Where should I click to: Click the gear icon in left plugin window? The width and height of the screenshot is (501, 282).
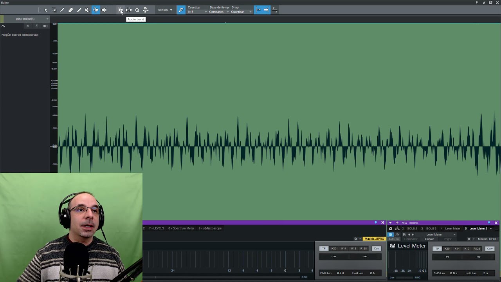[356, 239]
